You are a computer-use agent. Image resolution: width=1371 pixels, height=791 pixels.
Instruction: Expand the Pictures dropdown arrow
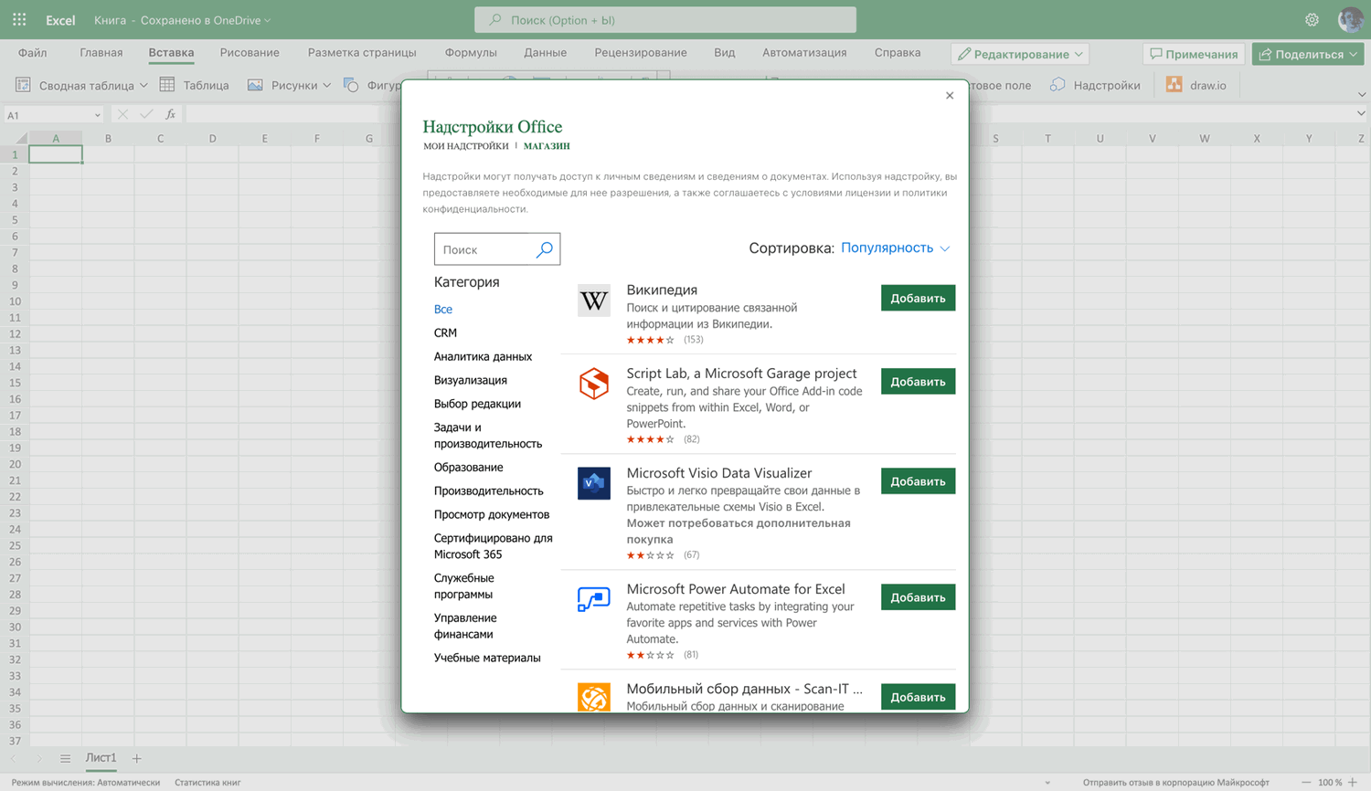(326, 85)
